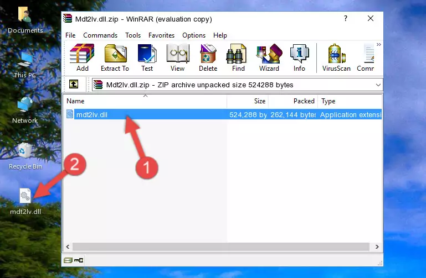Select the This PC desktop icon
Viewport: 426px width, 278px height.
25,65
